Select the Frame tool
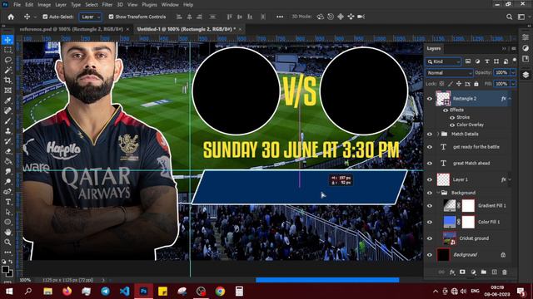Screen dimensions: 533x299 pos(7,91)
